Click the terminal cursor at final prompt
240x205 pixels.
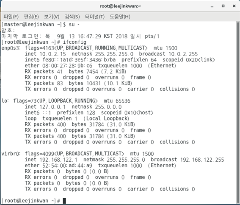click(x=64, y=201)
